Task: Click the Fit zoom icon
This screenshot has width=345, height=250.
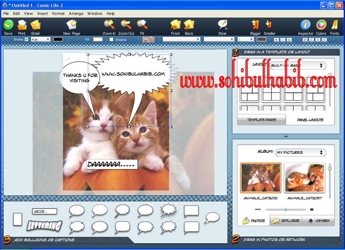Action: pos(142,25)
